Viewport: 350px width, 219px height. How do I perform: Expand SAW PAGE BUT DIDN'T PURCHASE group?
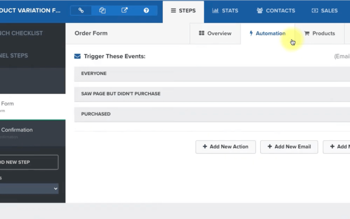click(x=212, y=94)
